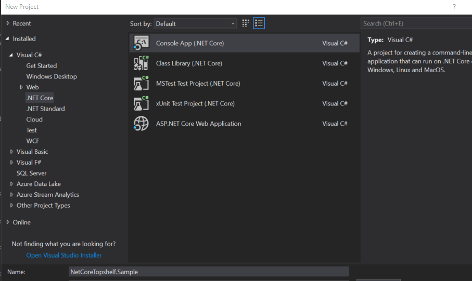Select the .NET Standard category
Image resolution: width=472 pixels, height=281 pixels.
(x=45, y=109)
